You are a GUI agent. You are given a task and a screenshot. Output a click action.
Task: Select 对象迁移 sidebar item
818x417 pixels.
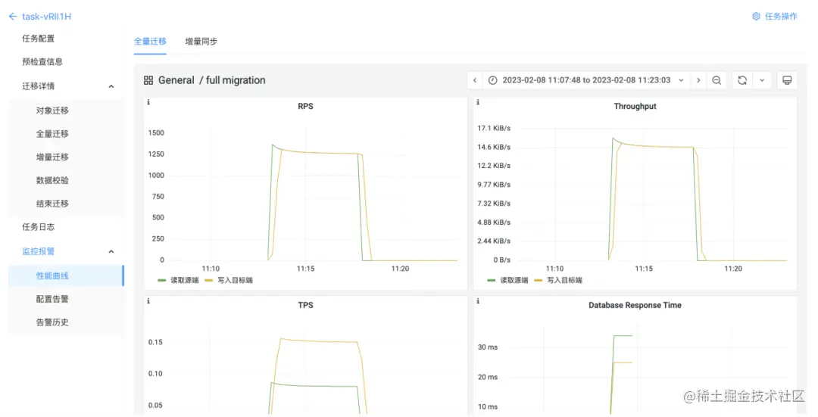point(52,110)
